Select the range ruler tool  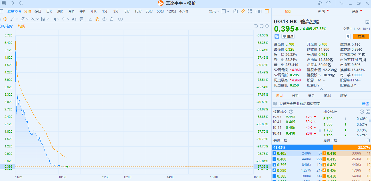pyautogui.click(x=53, y=19)
